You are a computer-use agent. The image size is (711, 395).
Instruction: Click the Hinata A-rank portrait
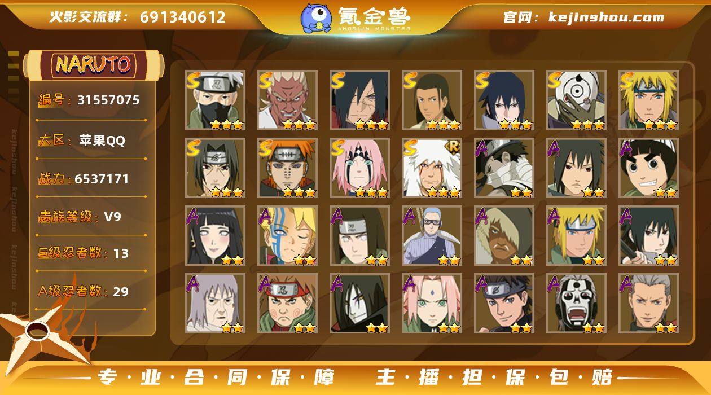click(215, 236)
